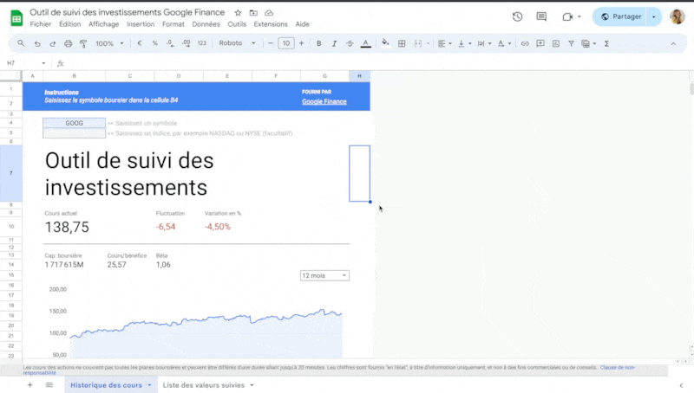Image resolution: width=694 pixels, height=393 pixels.
Task: Switch to Liste des valeurs suivies tab
Action: click(x=204, y=385)
